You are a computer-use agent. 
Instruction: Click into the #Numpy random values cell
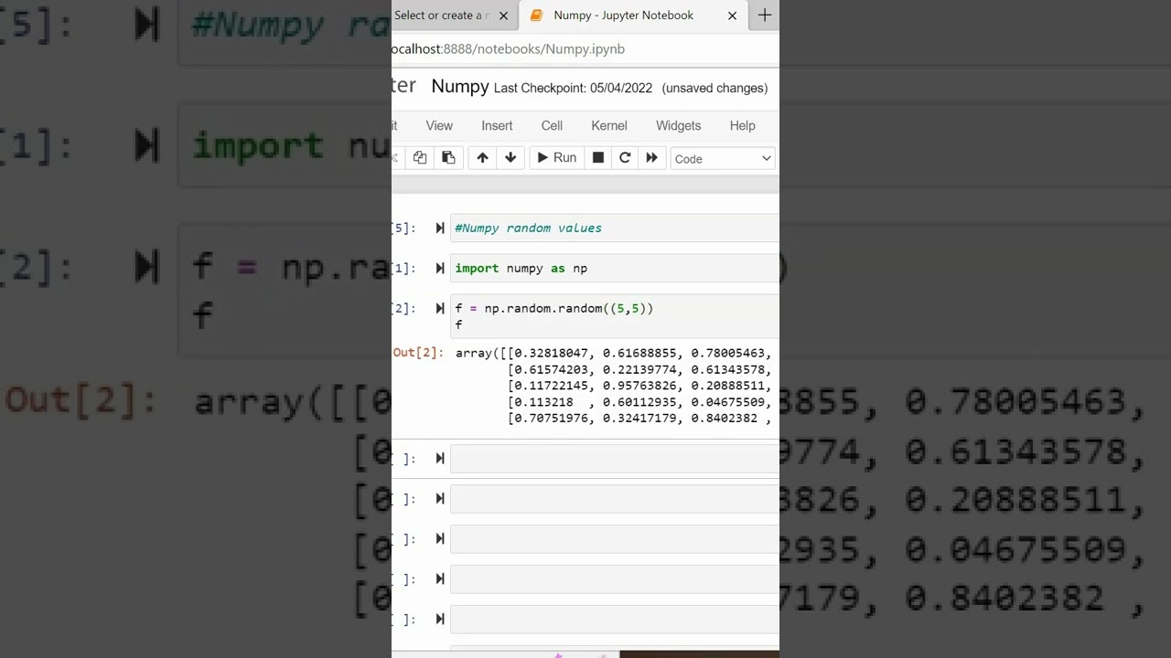pos(615,228)
